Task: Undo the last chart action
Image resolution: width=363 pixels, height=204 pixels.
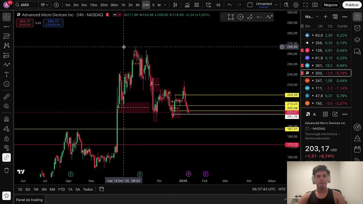Action: point(230,5)
